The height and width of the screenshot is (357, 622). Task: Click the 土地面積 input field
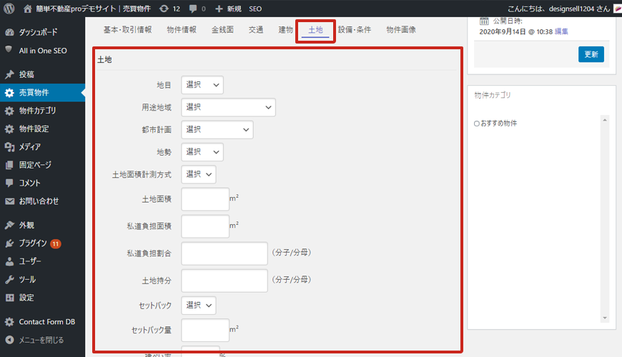(205, 199)
